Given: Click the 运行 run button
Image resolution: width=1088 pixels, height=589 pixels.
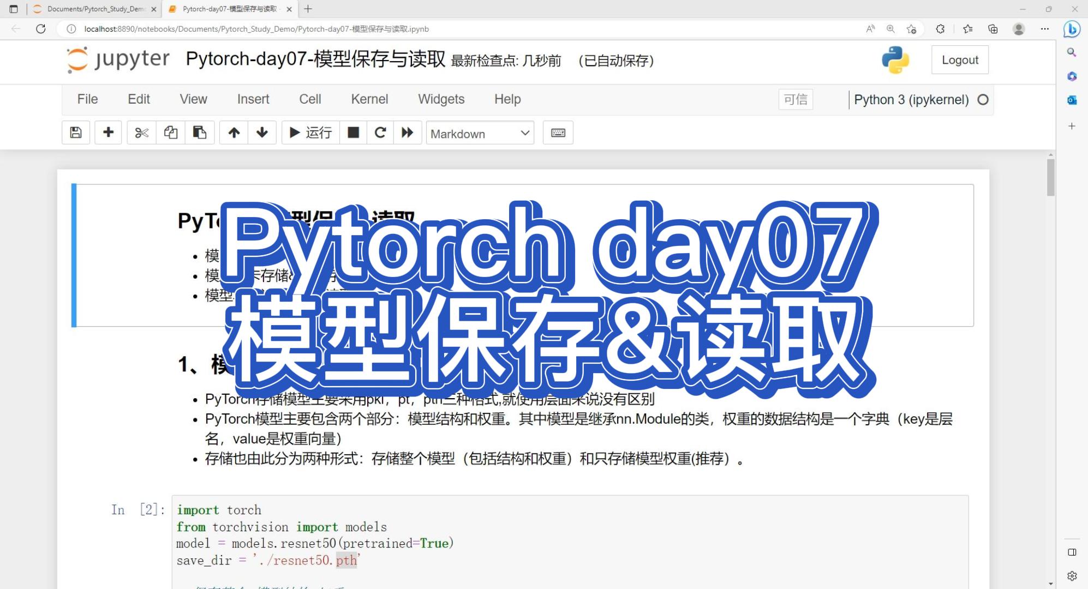Looking at the screenshot, I should point(310,133).
